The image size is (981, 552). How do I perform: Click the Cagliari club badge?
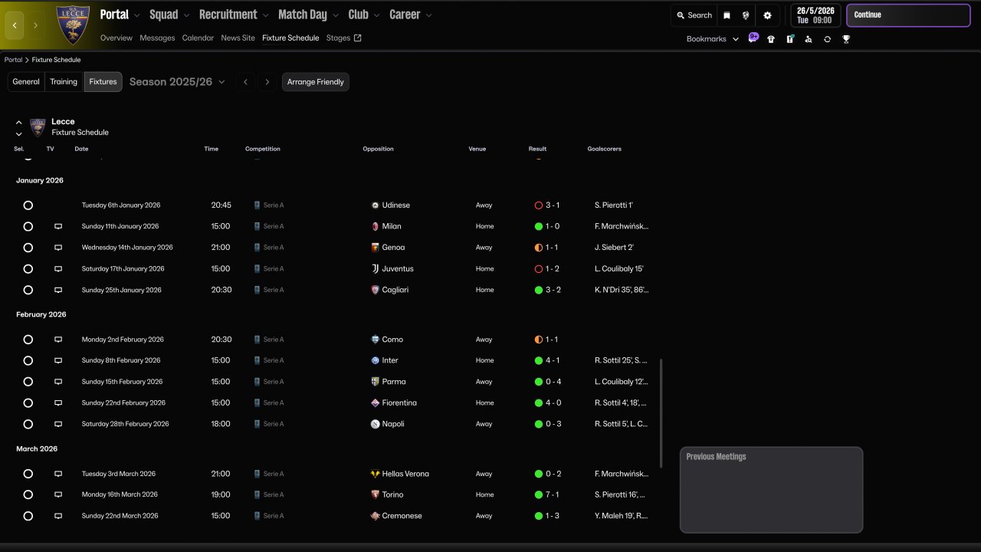(x=375, y=290)
